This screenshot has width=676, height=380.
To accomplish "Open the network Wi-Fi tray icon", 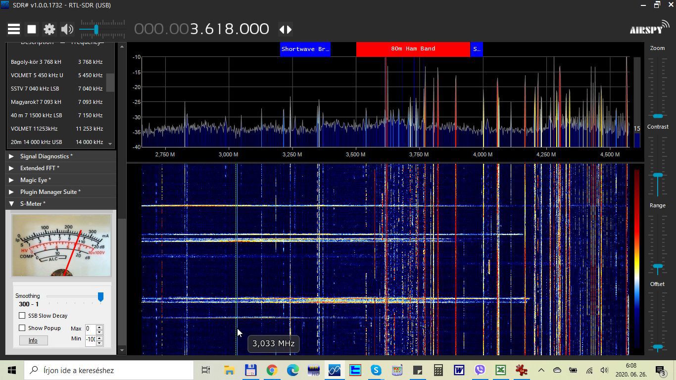I will (x=589, y=370).
